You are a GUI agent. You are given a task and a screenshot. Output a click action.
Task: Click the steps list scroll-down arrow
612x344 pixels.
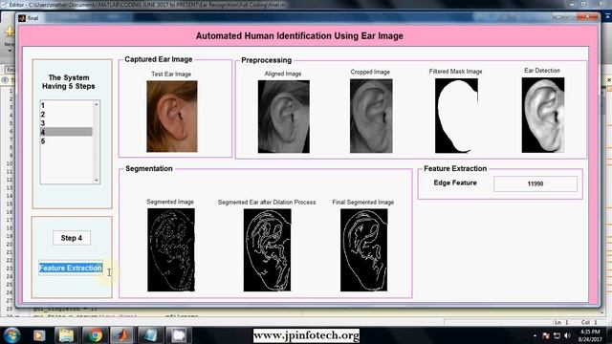click(x=97, y=180)
